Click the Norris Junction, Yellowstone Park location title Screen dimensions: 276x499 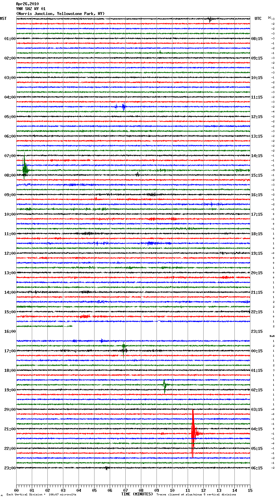coord(60,14)
